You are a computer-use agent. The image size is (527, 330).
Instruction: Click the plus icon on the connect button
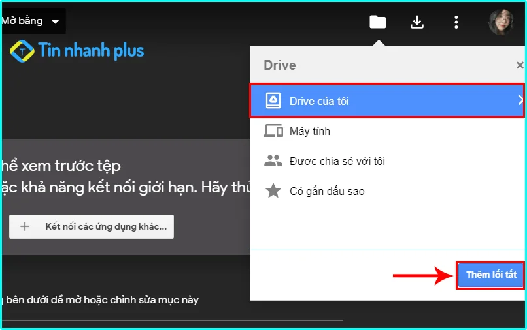pos(25,227)
